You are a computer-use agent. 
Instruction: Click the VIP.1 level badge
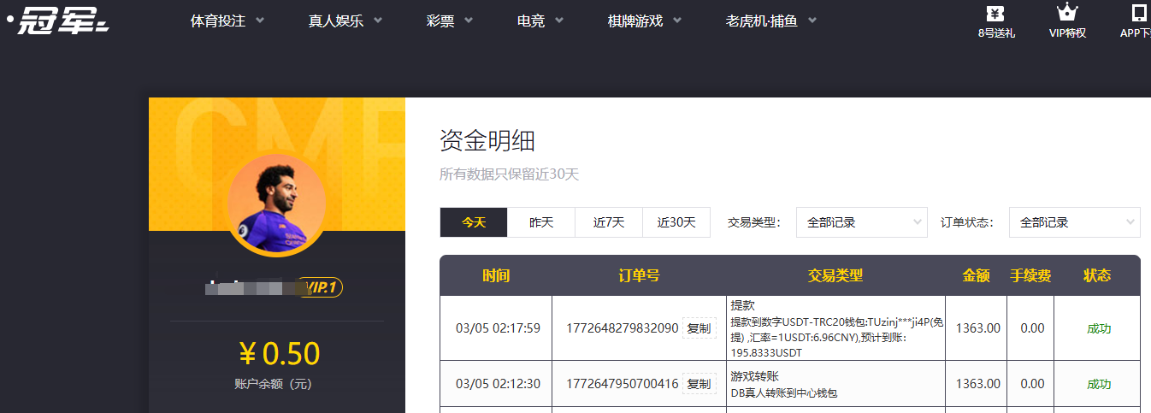(x=322, y=287)
